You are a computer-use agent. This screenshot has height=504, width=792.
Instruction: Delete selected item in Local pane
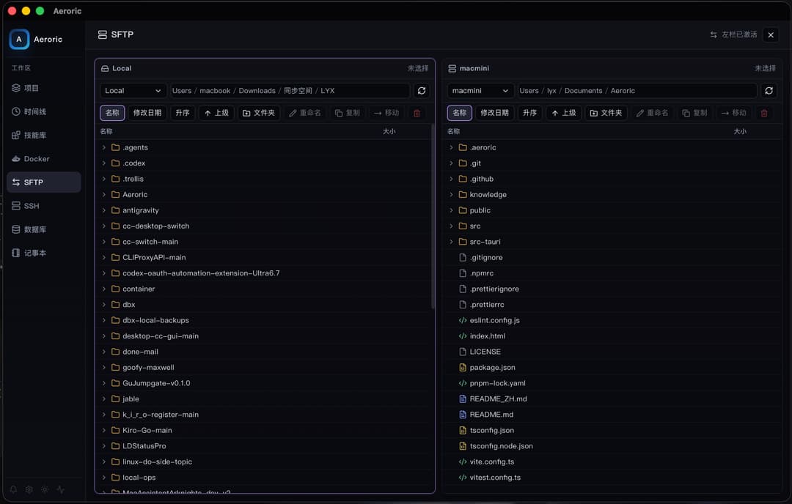coord(417,113)
